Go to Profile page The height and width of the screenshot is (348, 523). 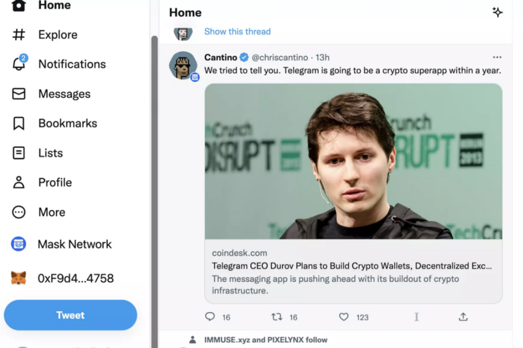19,183
